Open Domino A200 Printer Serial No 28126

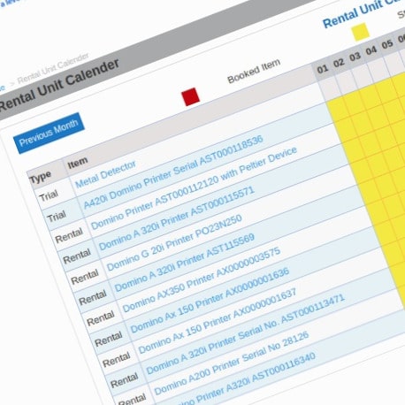(x=232, y=363)
